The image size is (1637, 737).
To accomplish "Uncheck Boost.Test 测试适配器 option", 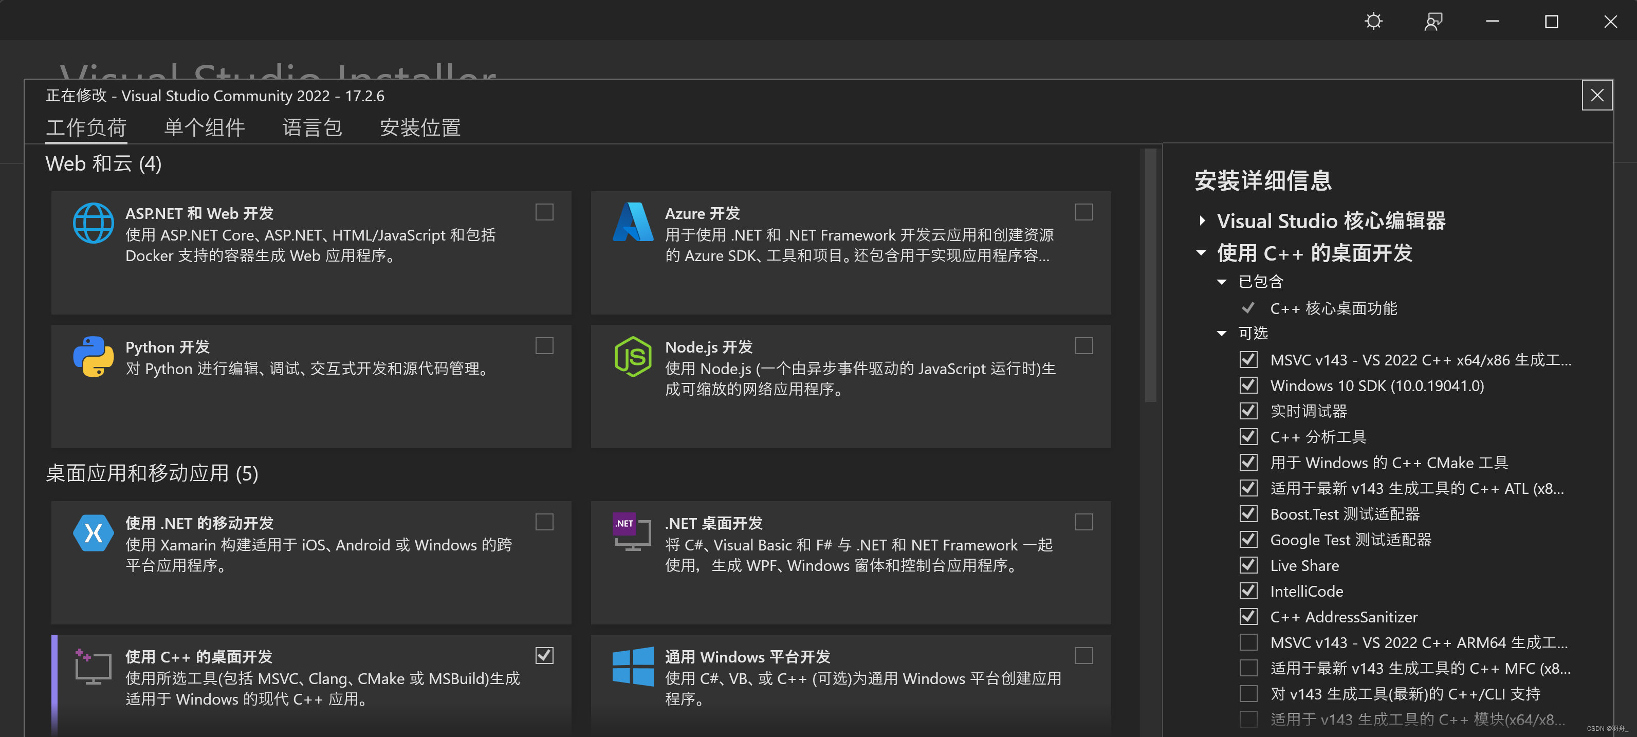I will 1248,513.
